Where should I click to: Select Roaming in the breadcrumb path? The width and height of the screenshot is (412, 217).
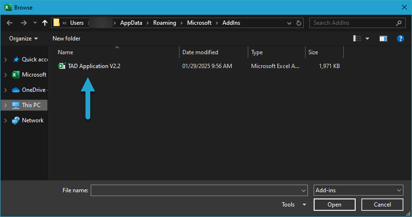coord(165,23)
